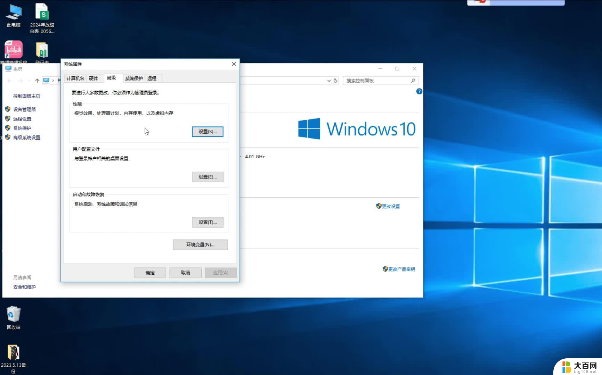The height and width of the screenshot is (375, 602).
Task: Click 更改设置 link in System window
Action: 391,206
